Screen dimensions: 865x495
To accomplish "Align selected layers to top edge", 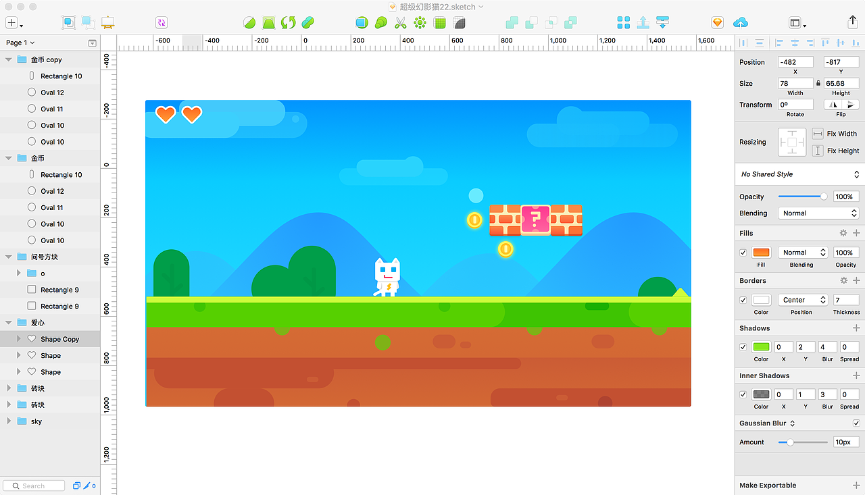I will (x=825, y=43).
